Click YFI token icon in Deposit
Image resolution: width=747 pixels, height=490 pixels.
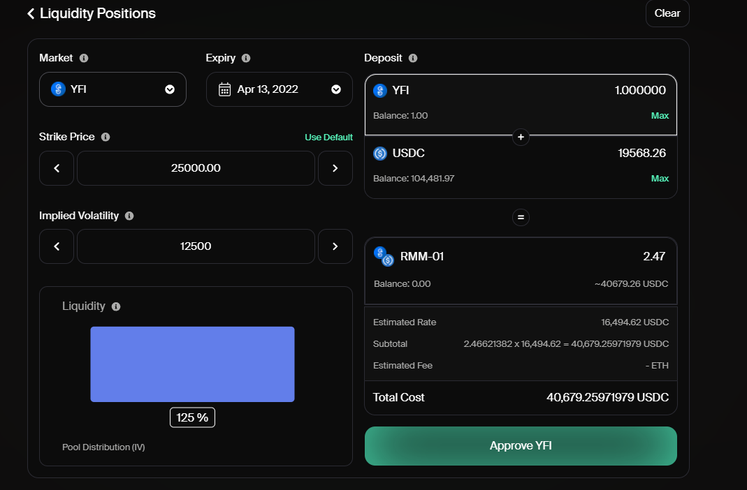(x=380, y=90)
